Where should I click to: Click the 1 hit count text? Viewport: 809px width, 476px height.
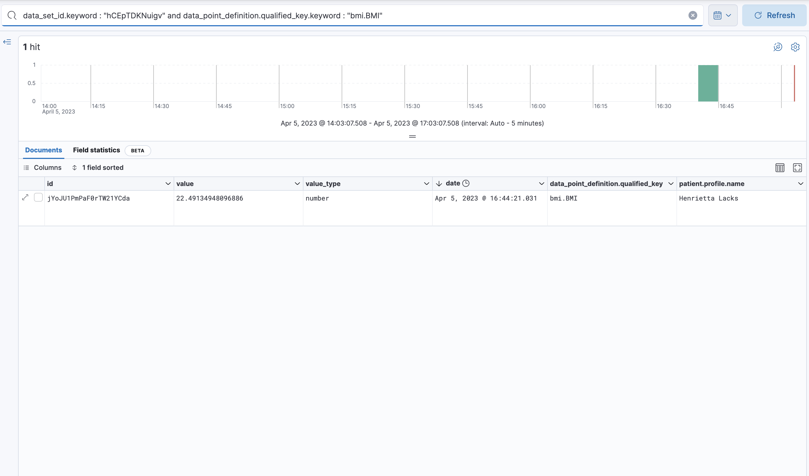click(x=31, y=47)
